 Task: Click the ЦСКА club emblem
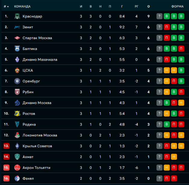pos(17,70)
